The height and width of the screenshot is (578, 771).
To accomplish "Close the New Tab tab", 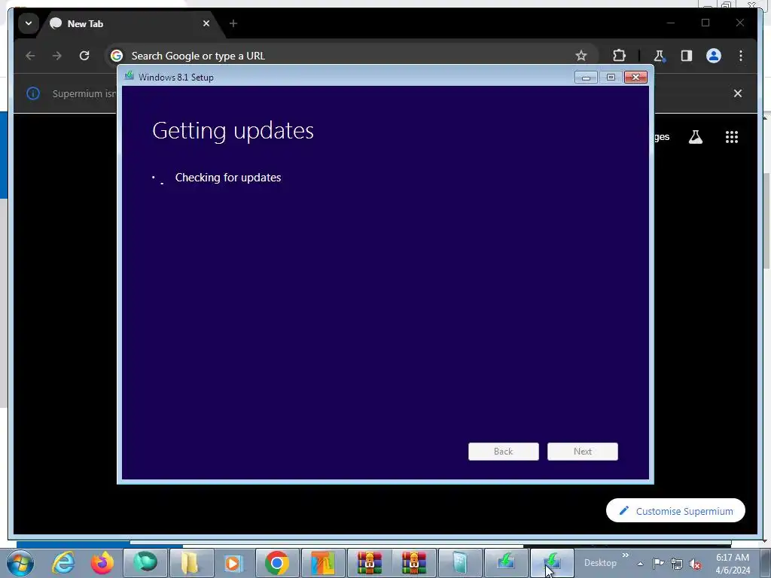I will 206,23.
